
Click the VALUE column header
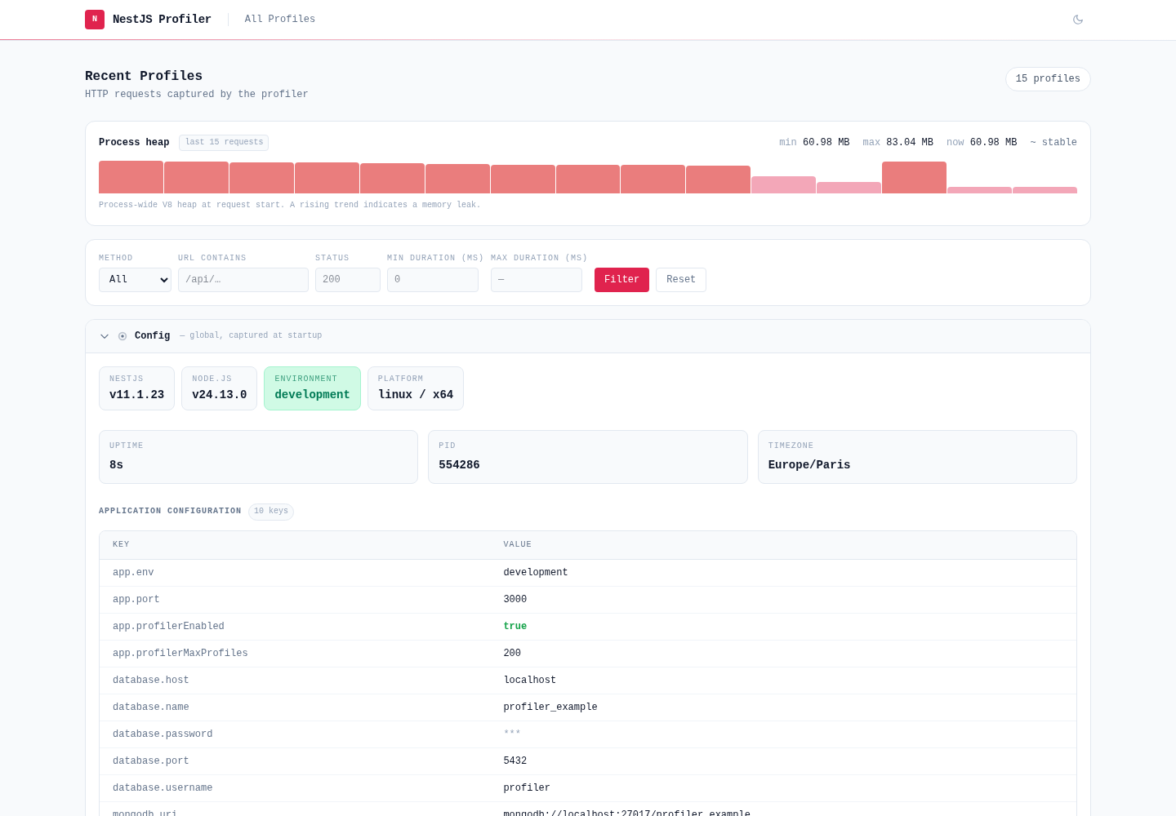pos(518,544)
